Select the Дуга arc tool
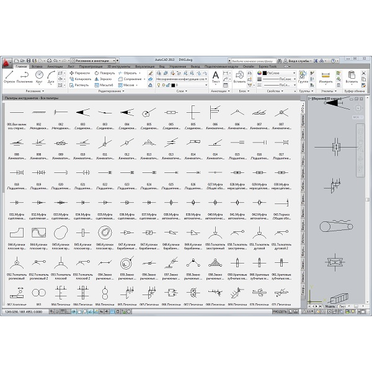 [x=51, y=77]
